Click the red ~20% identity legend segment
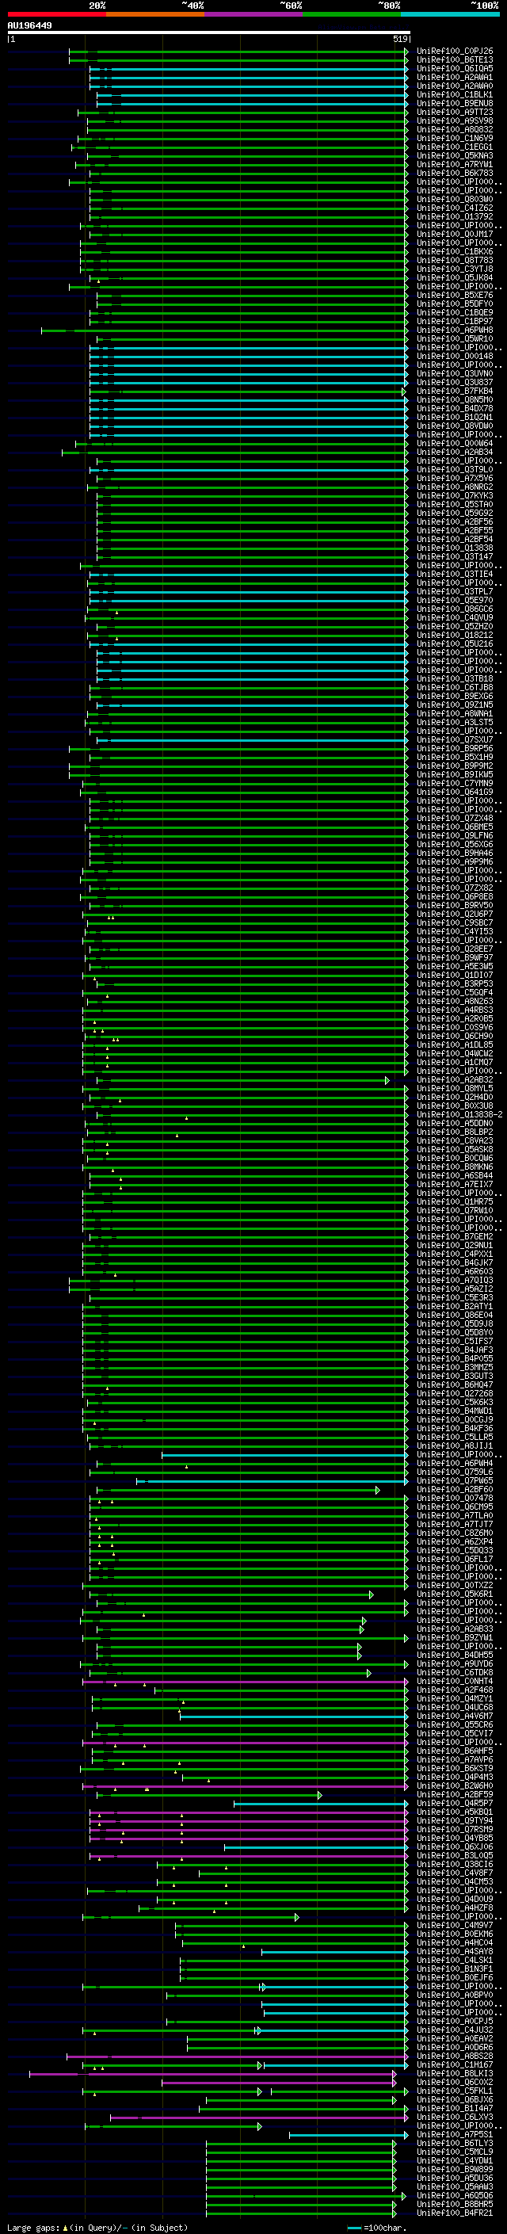 [56, 14]
